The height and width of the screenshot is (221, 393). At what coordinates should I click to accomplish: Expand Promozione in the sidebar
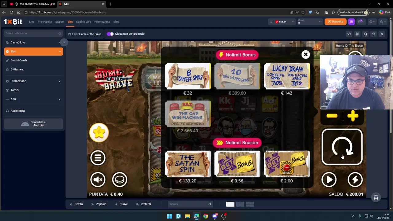[x=33, y=81]
